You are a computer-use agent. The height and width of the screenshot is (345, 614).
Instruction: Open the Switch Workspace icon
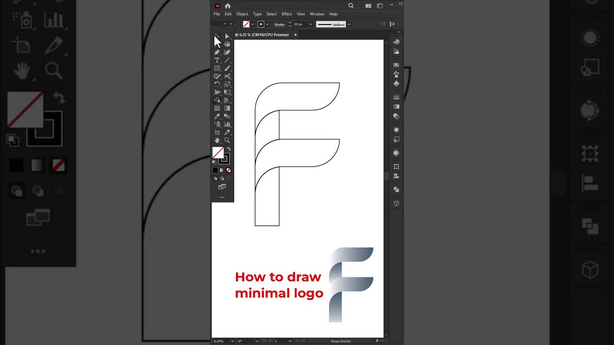380,6
